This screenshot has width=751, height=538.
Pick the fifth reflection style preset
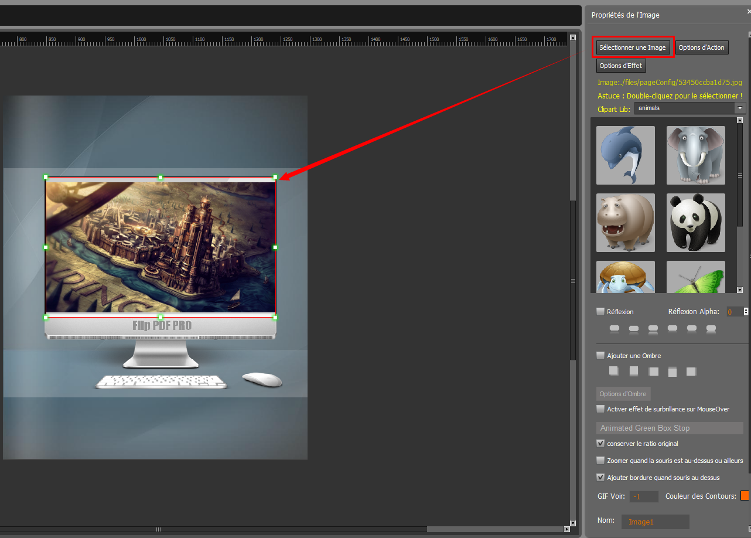[x=692, y=329]
